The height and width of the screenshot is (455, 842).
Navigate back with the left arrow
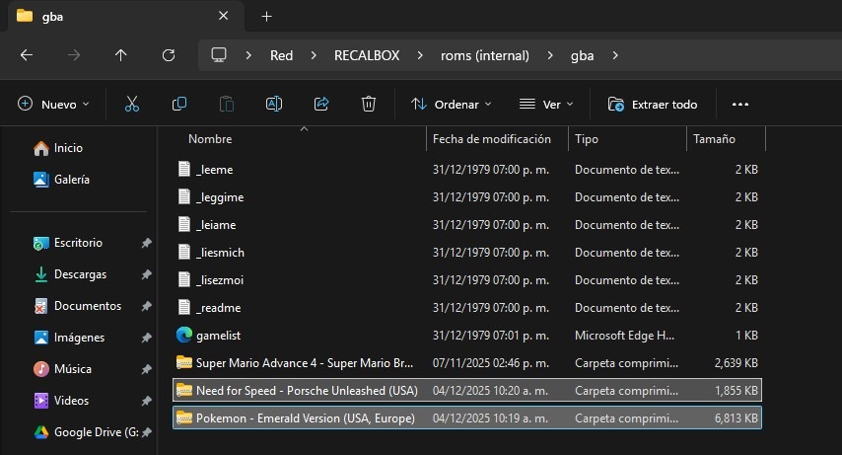pos(27,55)
